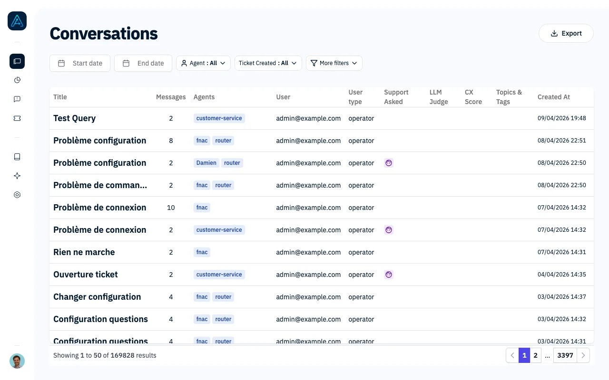Screen dimensions: 609x380
Task: Open Configuration questions from 03/04/2026 14:32
Action: [100, 319]
